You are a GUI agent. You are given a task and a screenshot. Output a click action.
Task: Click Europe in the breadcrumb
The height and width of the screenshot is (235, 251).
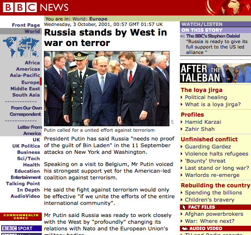98,19
